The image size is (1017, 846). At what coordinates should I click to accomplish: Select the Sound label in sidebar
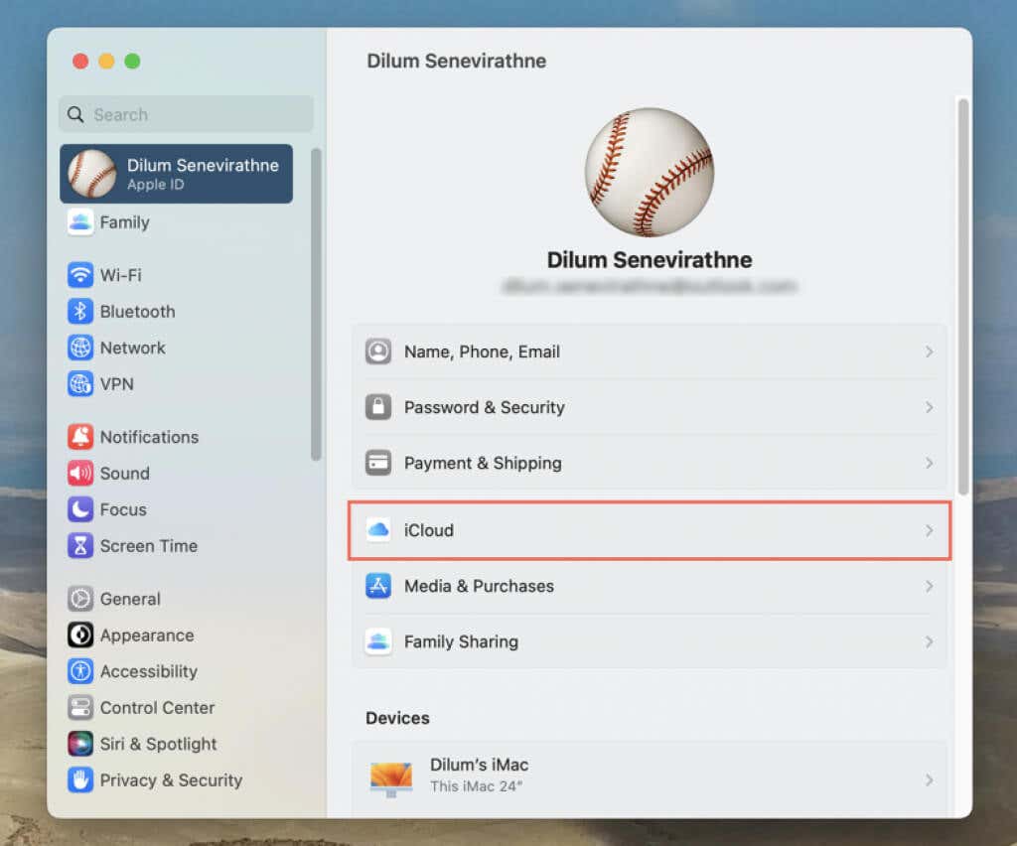tap(124, 474)
